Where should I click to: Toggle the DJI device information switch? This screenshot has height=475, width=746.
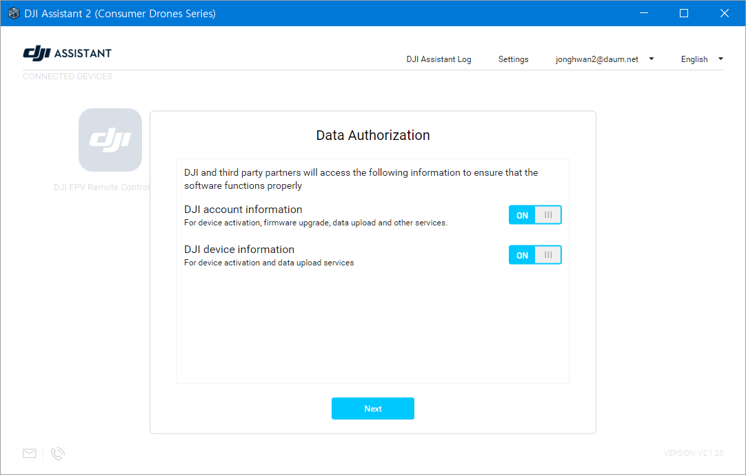(535, 255)
